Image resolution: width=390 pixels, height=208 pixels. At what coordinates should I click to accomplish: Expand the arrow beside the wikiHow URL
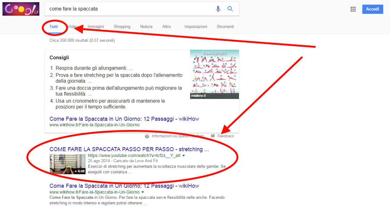(142, 191)
